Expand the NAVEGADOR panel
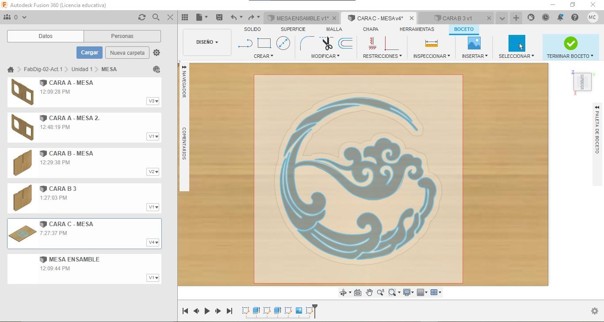Screen dimensions: 604x322 pyautogui.click(x=184, y=68)
